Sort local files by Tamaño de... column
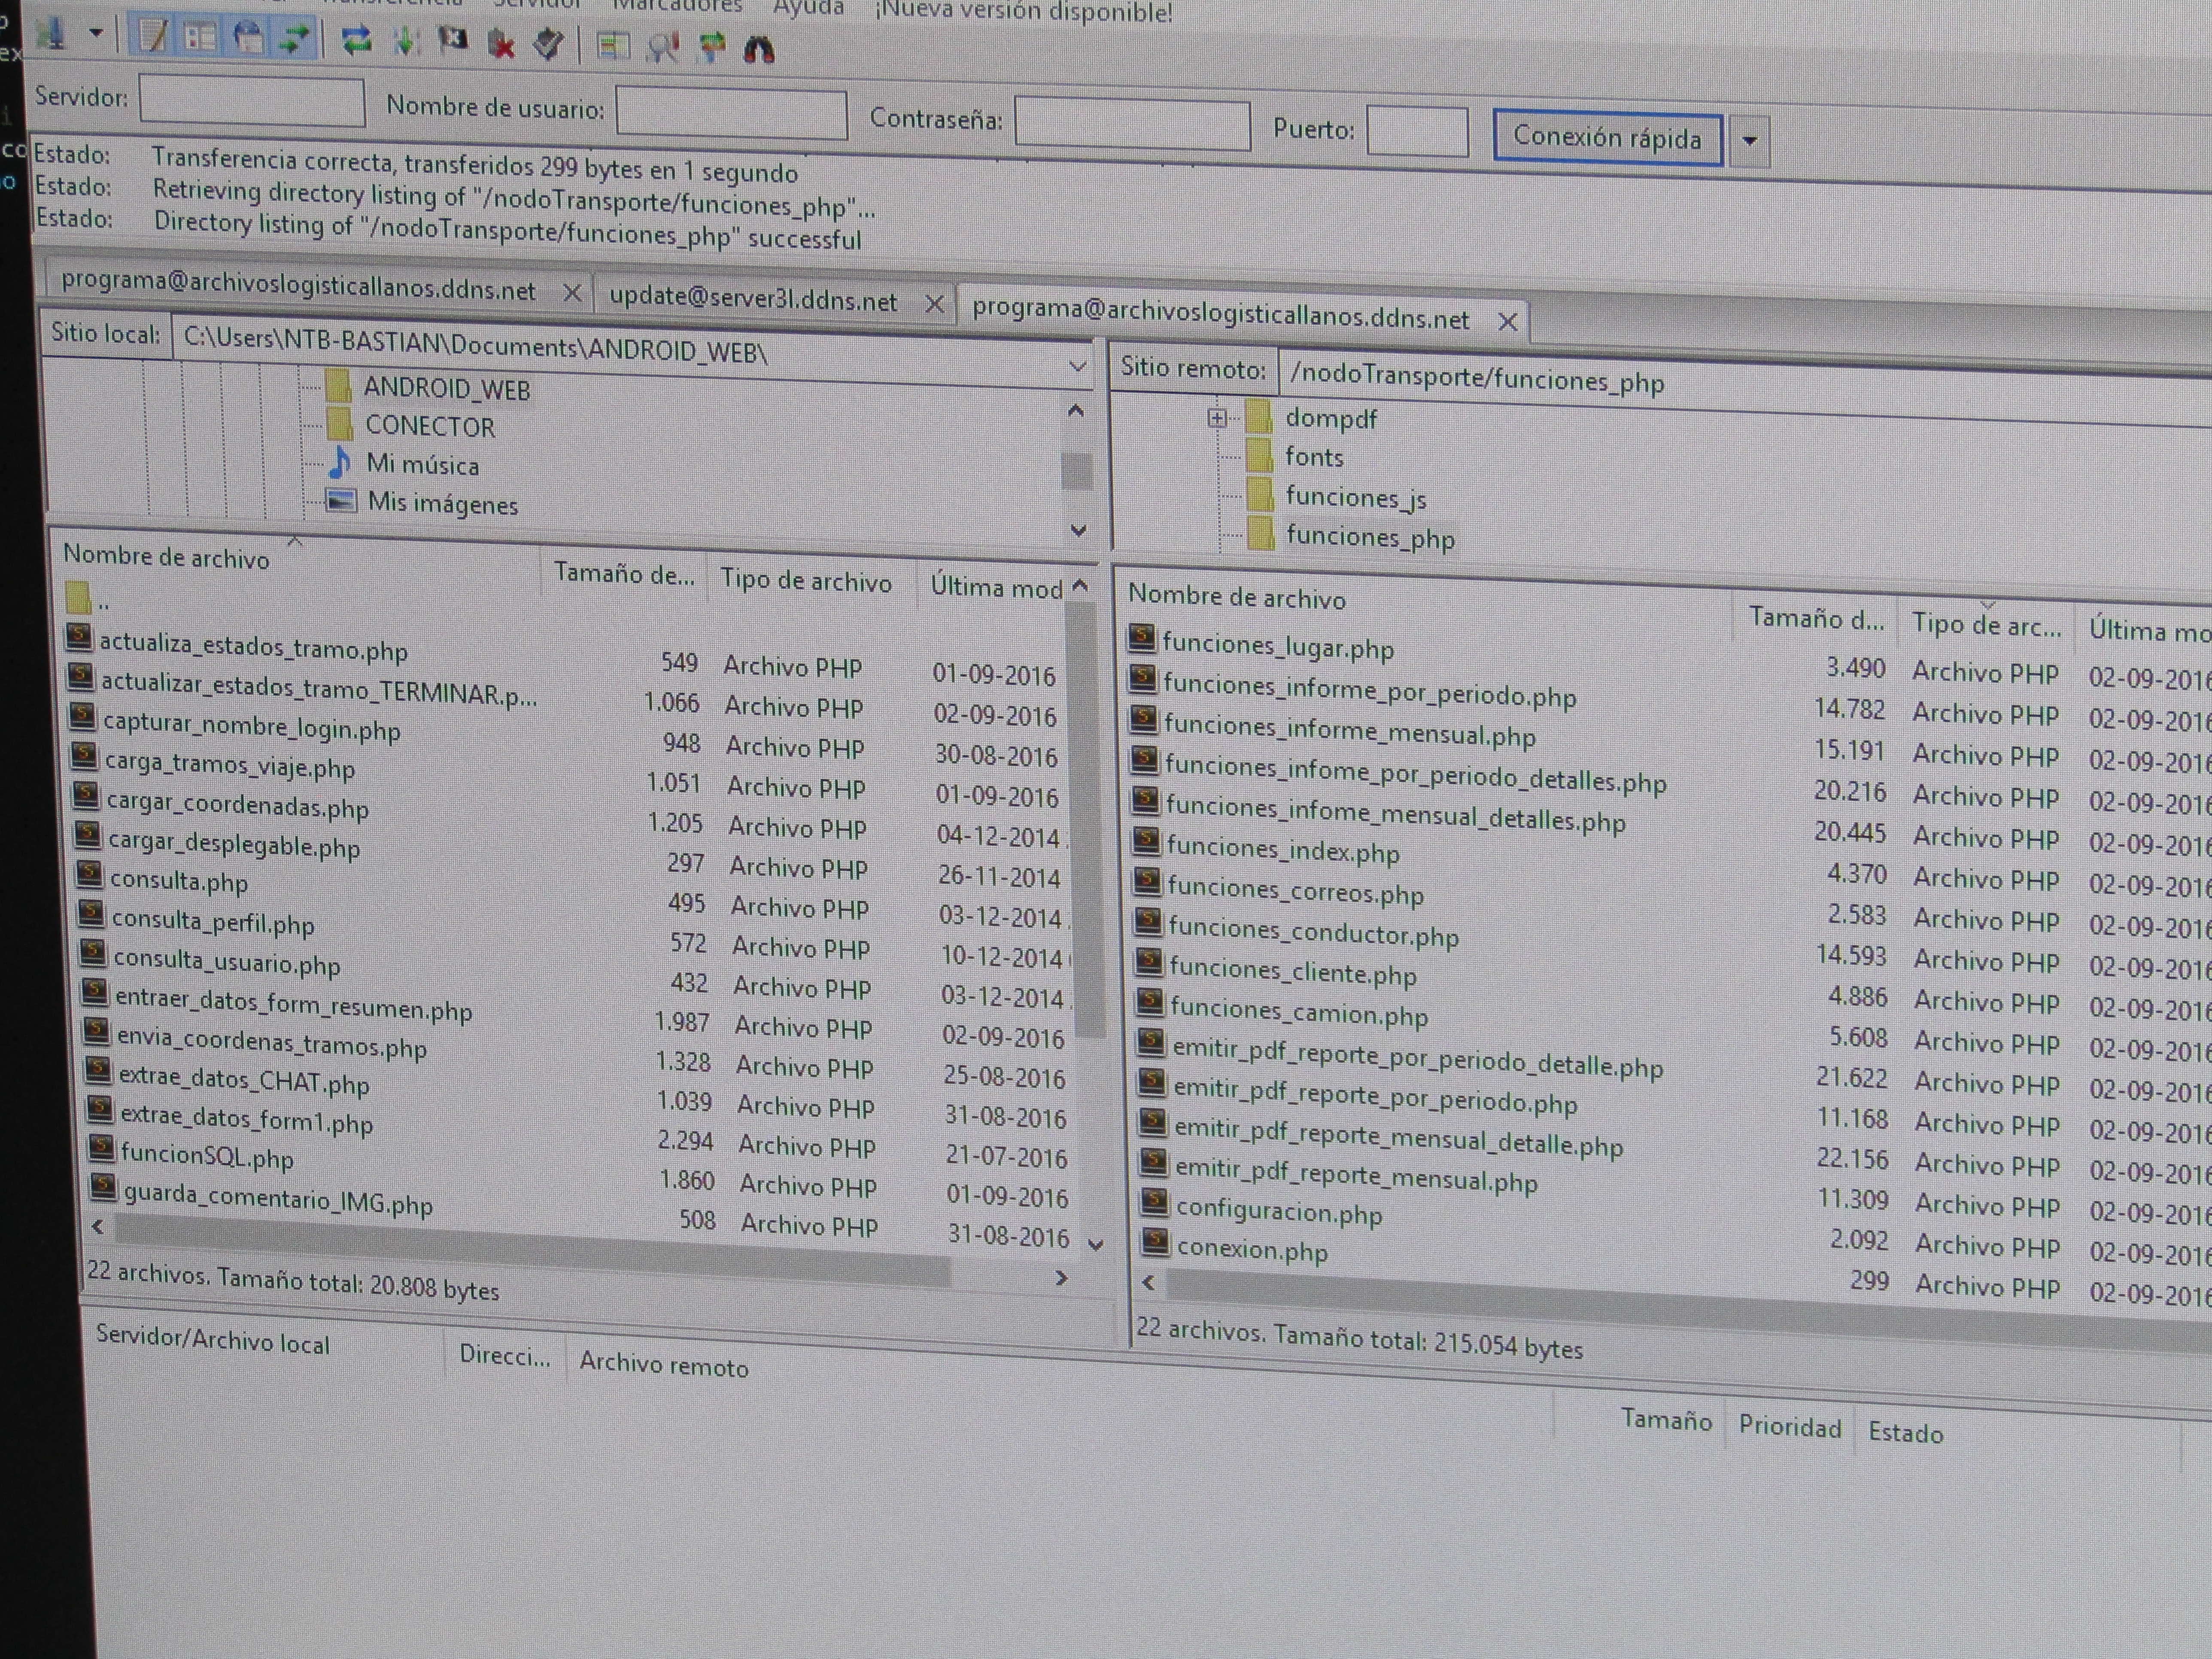2212x1659 pixels. point(624,573)
